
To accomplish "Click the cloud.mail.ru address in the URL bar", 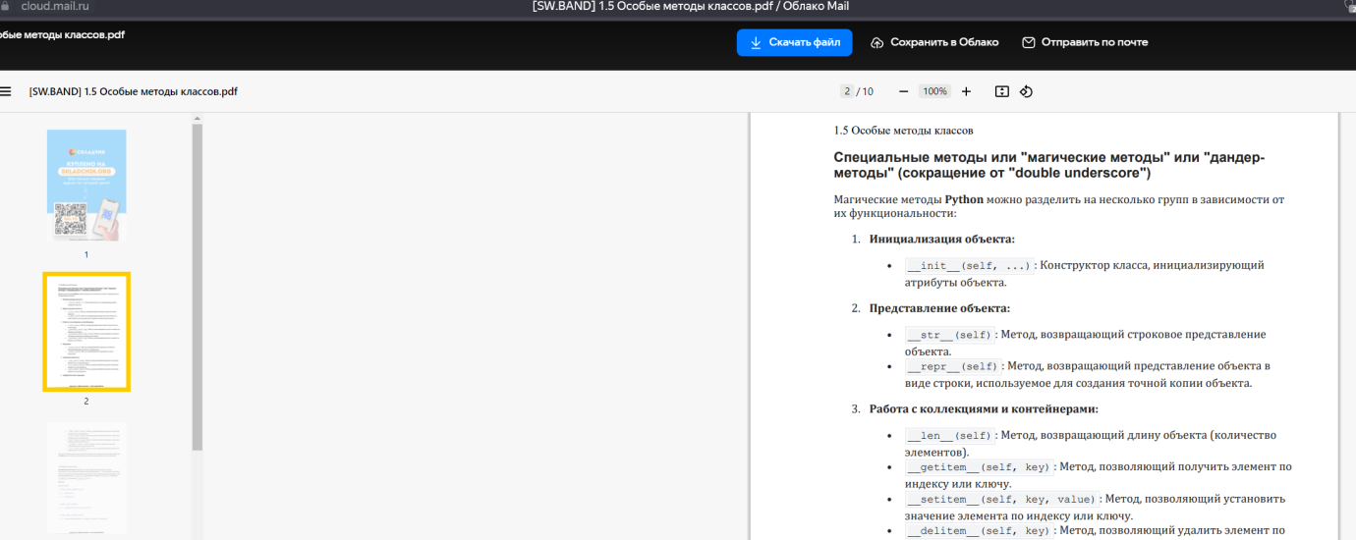I will pyautogui.click(x=54, y=6).
